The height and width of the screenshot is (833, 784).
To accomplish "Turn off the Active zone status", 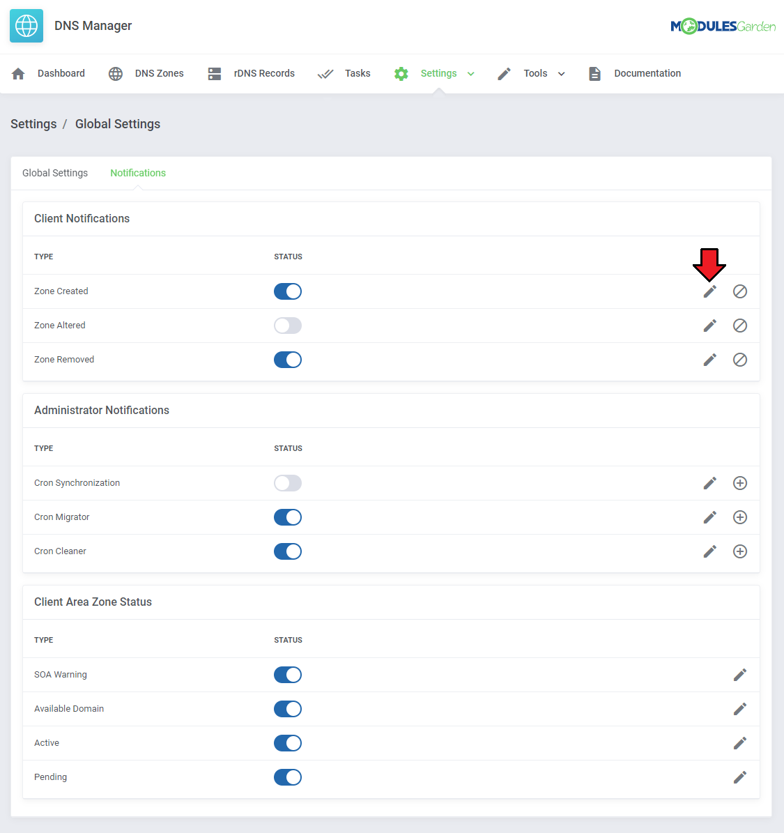I will tap(288, 742).
